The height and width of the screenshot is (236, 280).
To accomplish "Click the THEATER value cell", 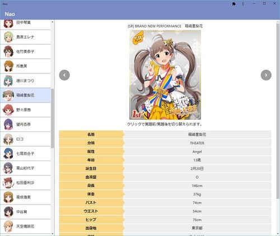I will point(197,143).
